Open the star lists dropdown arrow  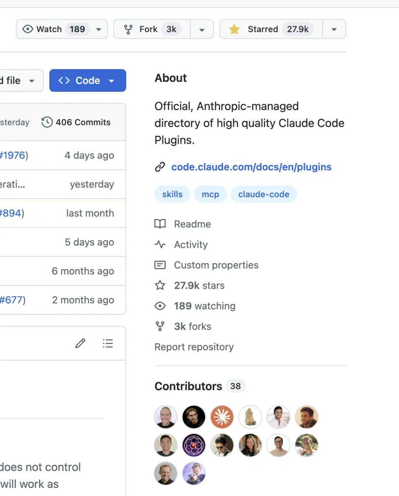[334, 29]
